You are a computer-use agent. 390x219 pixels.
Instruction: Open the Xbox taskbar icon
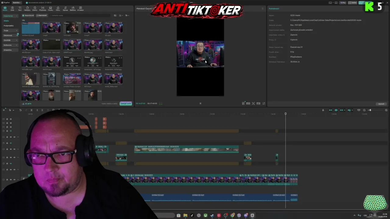(x=205, y=215)
